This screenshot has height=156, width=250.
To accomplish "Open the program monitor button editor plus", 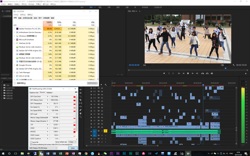I will (x=246, y=73).
